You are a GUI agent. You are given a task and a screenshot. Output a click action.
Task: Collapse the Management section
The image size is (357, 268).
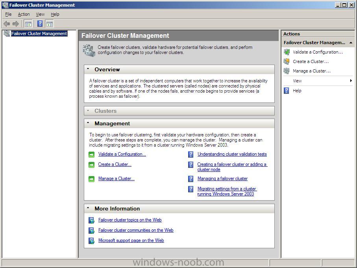(88, 123)
